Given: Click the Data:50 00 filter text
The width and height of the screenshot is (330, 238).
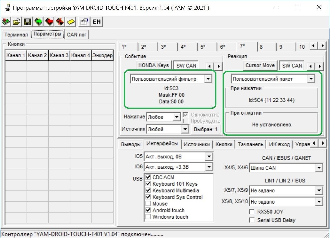Looking at the screenshot, I should click(x=171, y=102).
